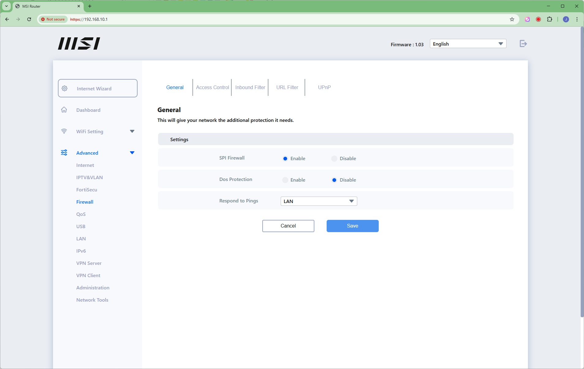The image size is (584, 369).
Task: Switch to the URL Filter tab
Action: tap(287, 88)
